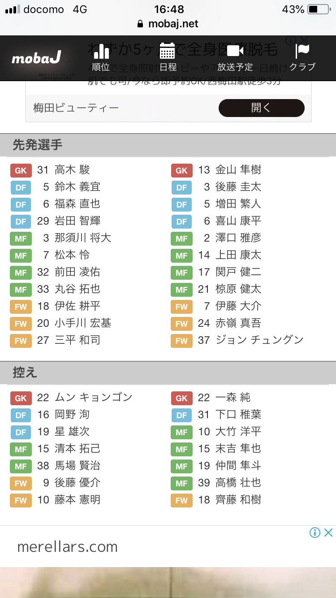
Task: Tap the bottom ad info icon
Action: click(315, 533)
